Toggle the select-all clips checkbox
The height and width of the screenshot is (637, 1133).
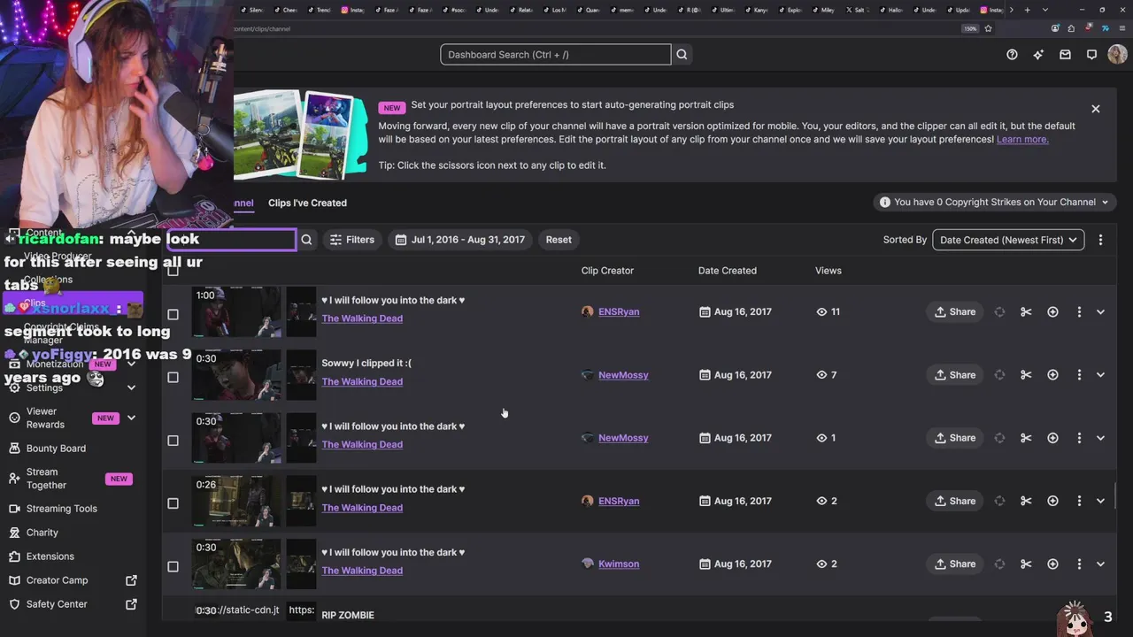[173, 271]
